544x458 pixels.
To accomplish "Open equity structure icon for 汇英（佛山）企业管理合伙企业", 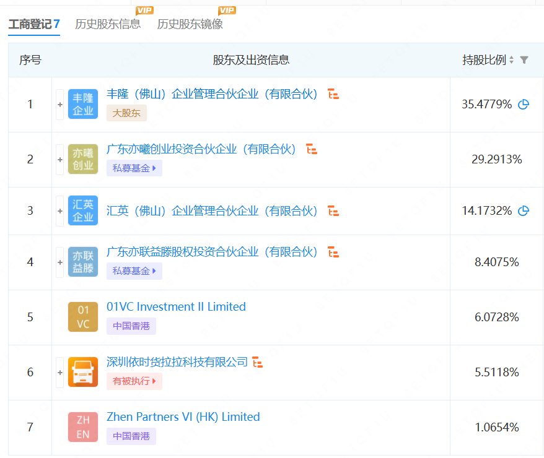I will click(x=333, y=210).
